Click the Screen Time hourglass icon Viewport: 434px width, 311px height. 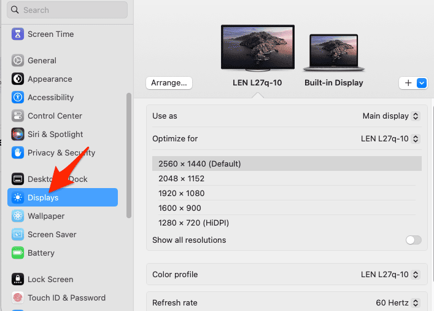[18, 34]
